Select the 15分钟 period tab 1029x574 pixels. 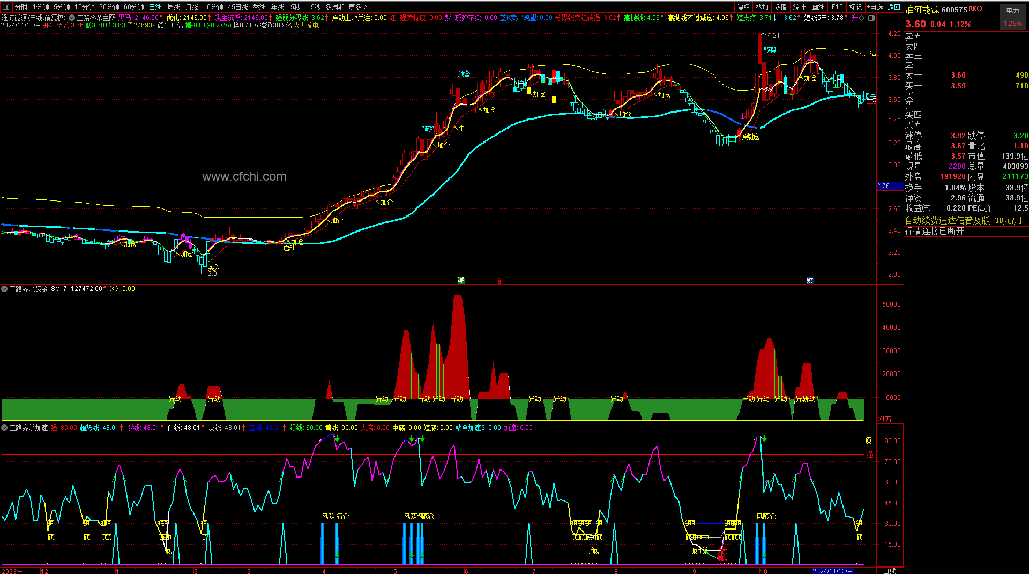coord(84,7)
